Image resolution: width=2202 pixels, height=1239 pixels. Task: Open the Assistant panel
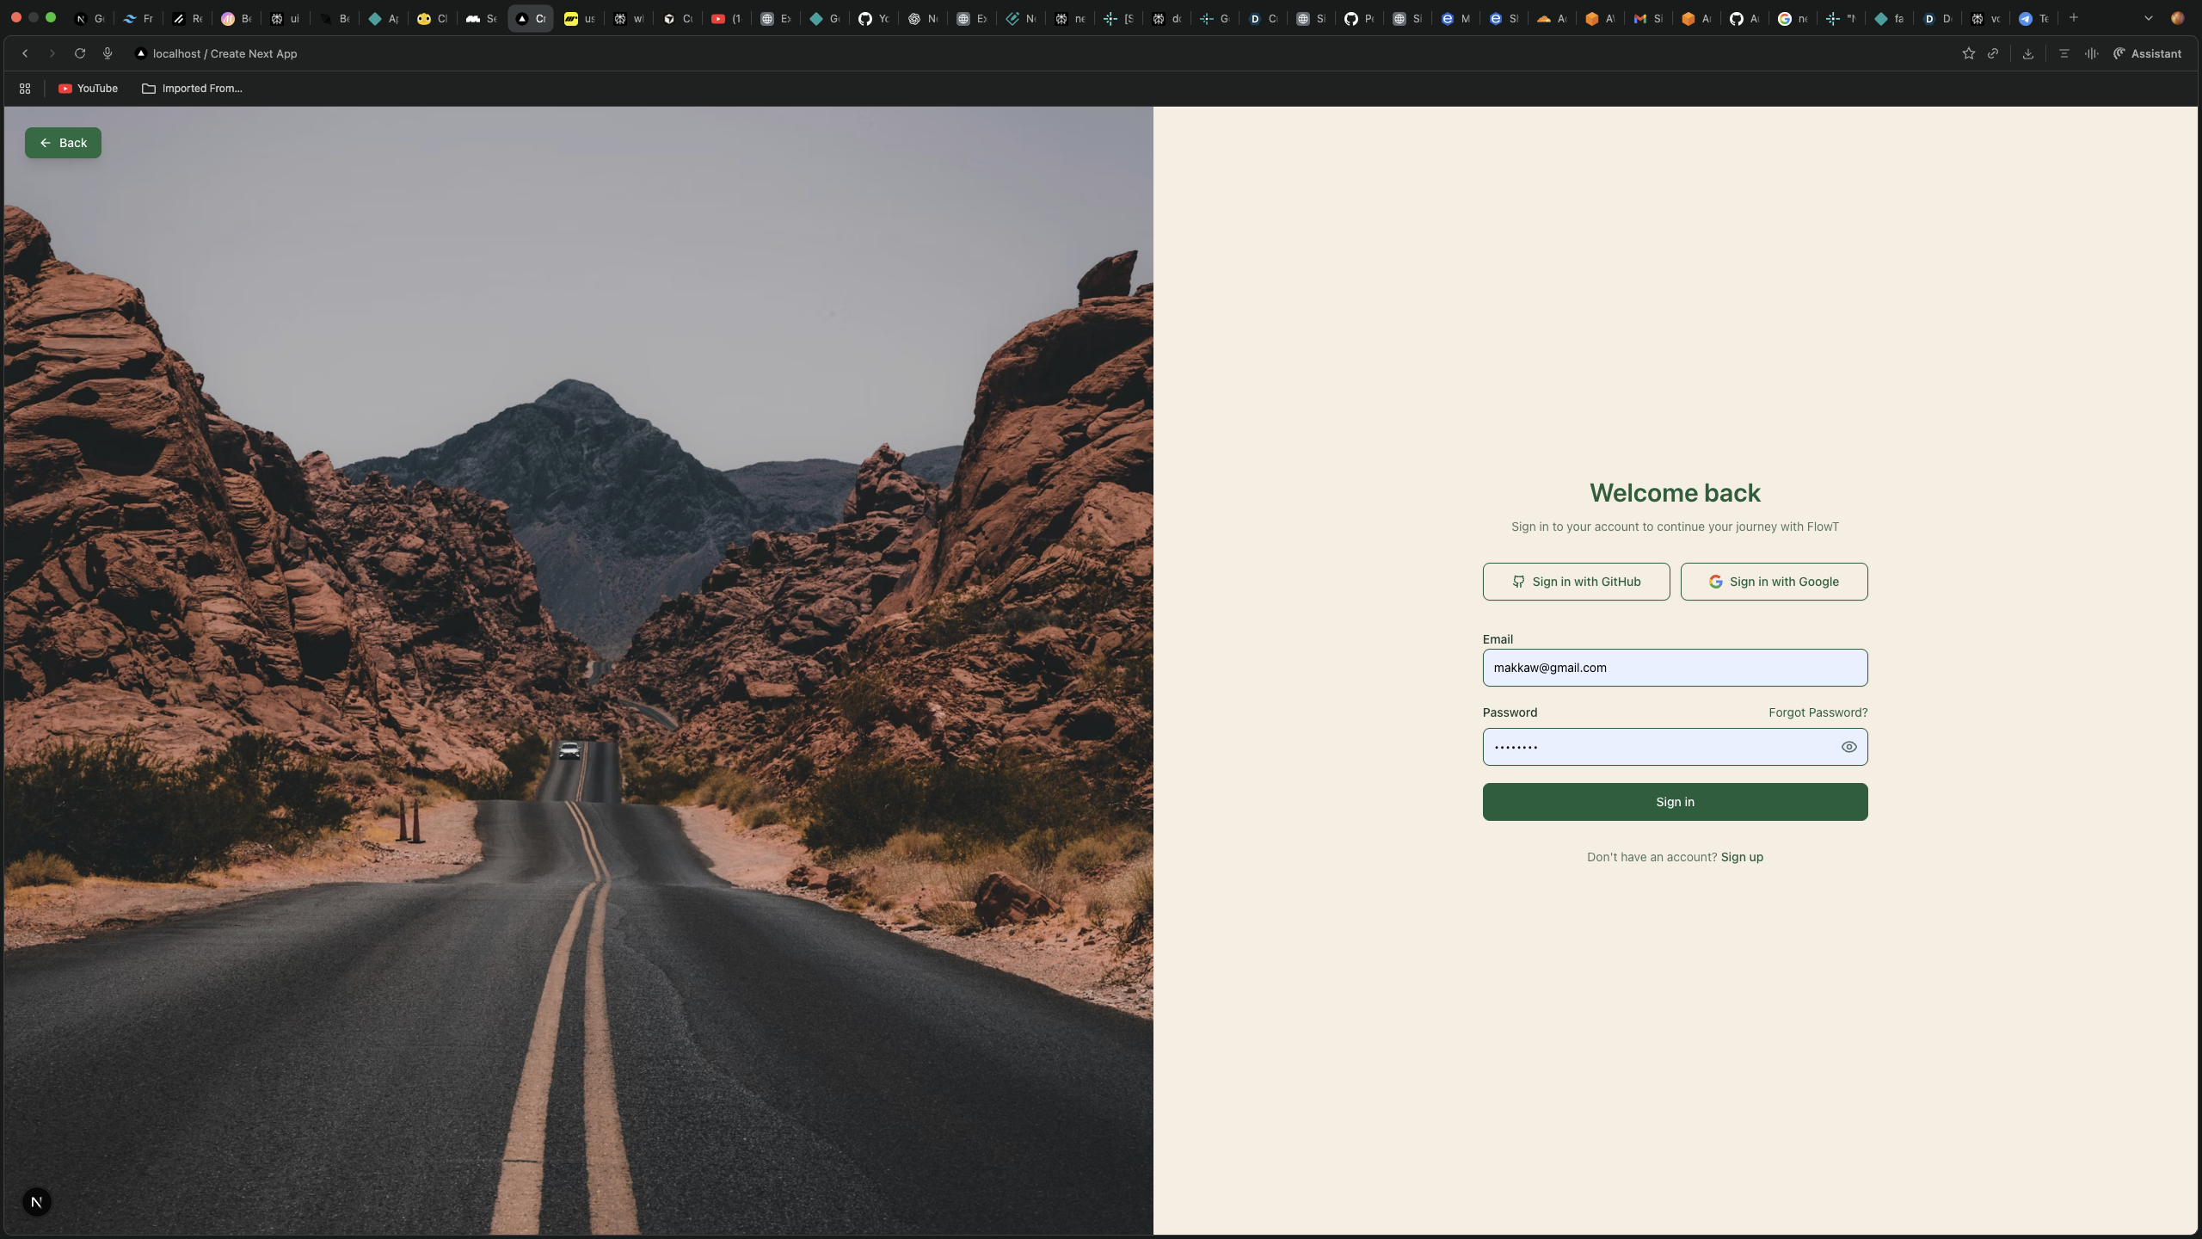(2149, 53)
